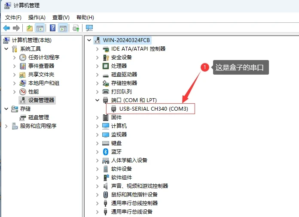299x217 pixels.
Task: Collapse the 存储 tree node
Action: pos(6,108)
